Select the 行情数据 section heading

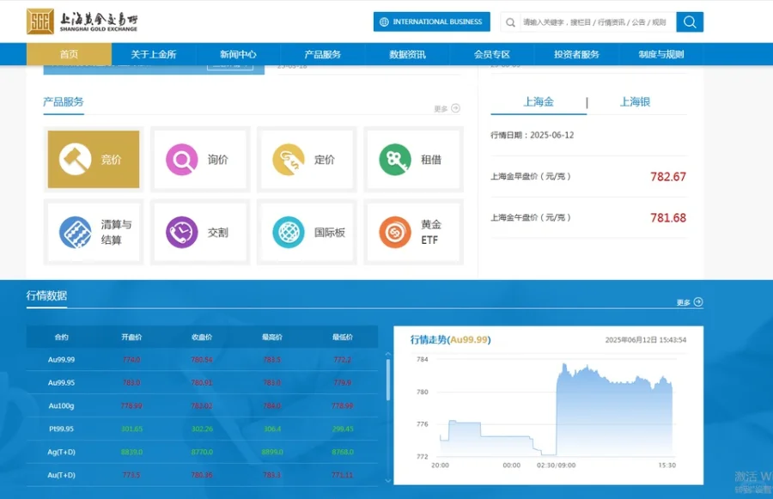coord(46,295)
